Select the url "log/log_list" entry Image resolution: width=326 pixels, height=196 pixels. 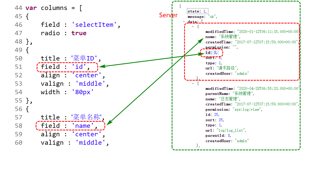(226, 130)
